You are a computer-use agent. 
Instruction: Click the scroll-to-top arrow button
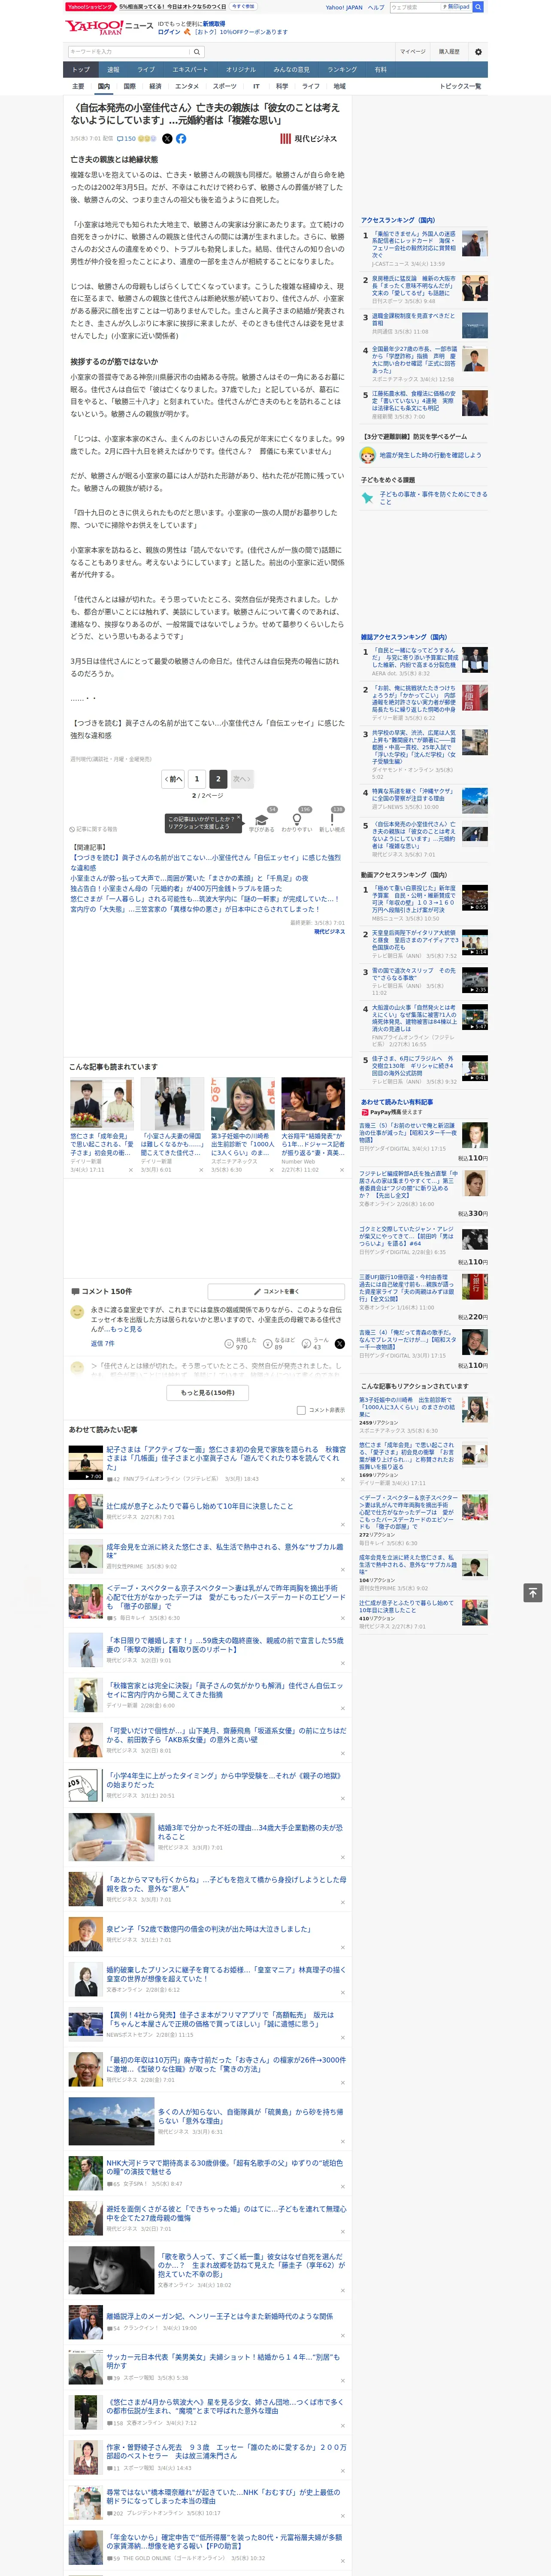coord(533,1592)
